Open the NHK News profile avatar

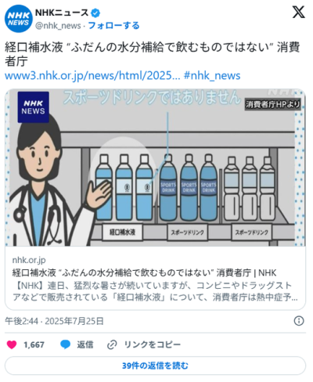19,19
